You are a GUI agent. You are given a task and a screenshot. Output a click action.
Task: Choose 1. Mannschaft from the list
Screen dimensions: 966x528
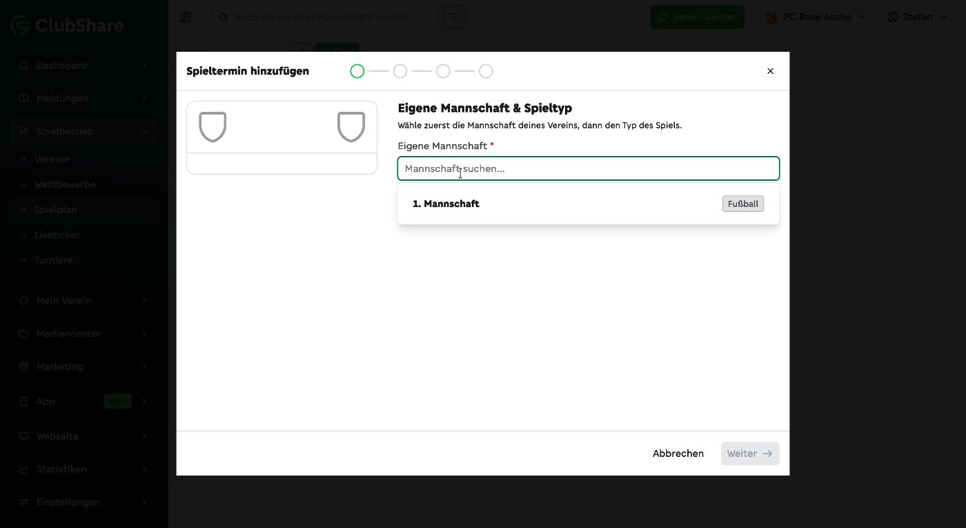point(589,204)
